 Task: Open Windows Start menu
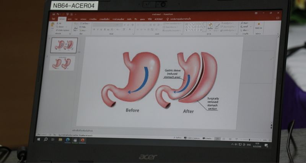(39, 139)
